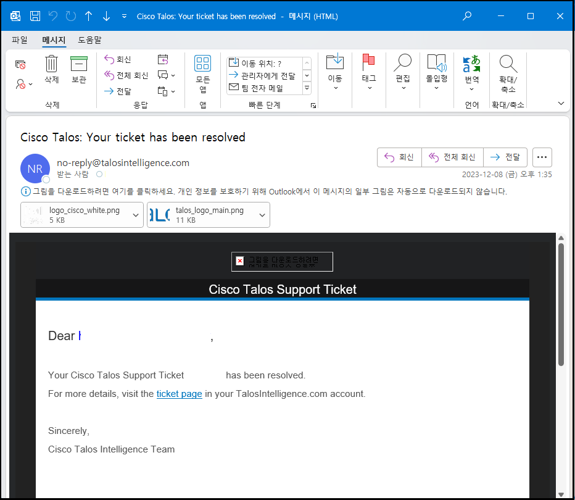Click 전달 forward in the message header
The width and height of the screenshot is (575, 500).
pyautogui.click(x=505, y=157)
